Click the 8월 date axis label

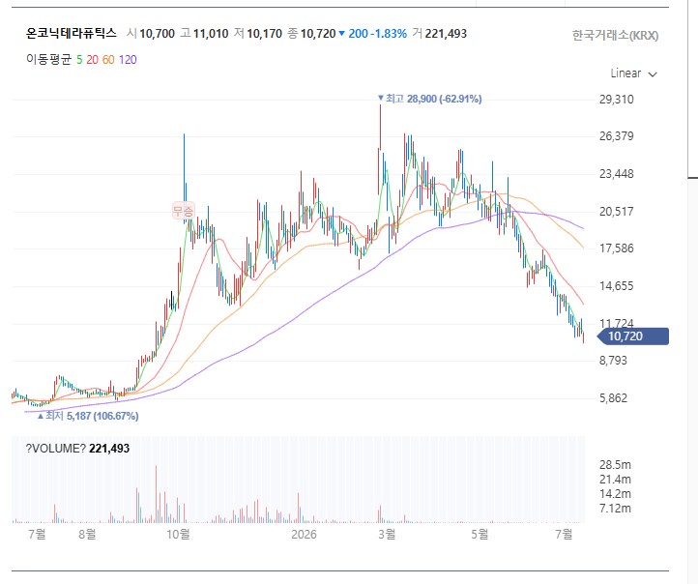coord(87,534)
